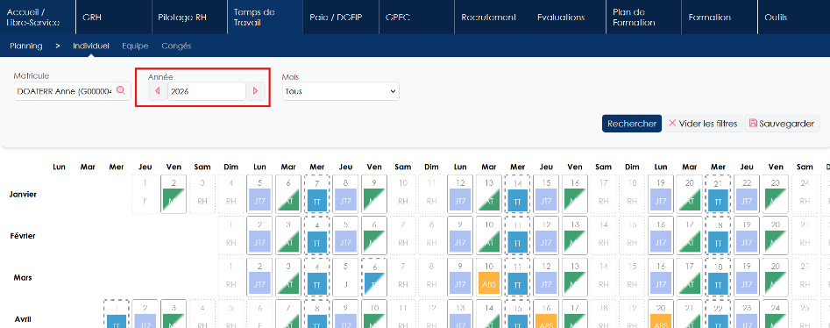Open the Plan de Formation menu
Viewport: 830px width, 328px height.
tap(643, 17)
